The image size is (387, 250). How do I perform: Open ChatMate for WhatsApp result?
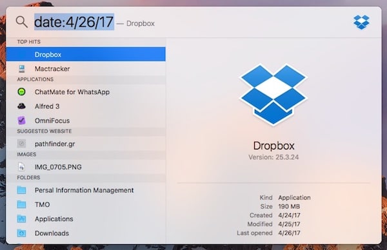[86, 92]
